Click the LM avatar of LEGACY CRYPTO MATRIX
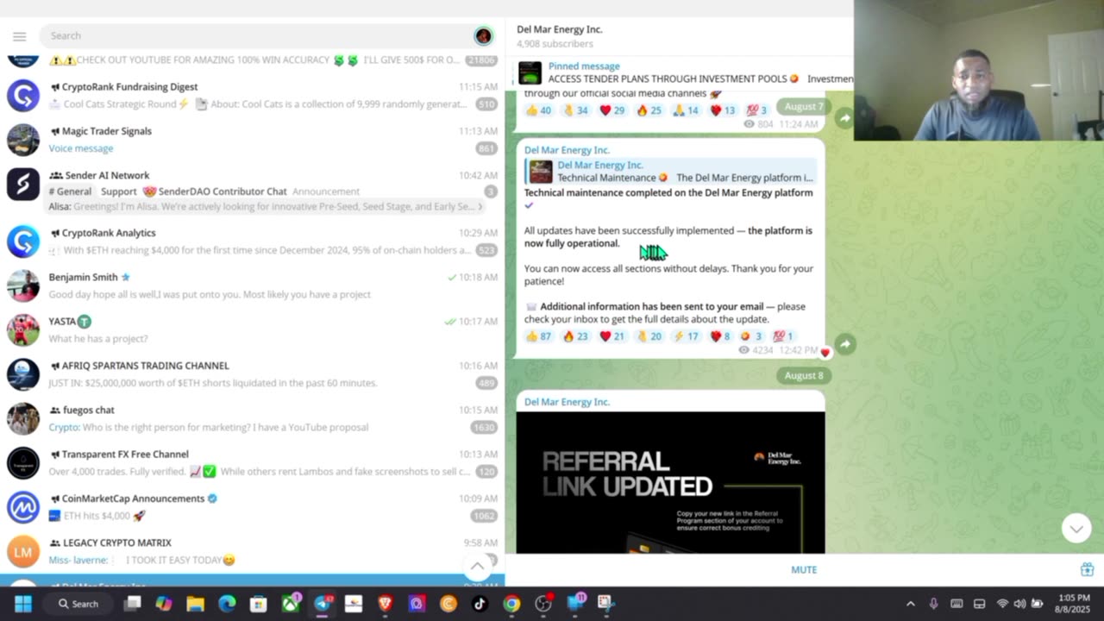 tap(23, 551)
